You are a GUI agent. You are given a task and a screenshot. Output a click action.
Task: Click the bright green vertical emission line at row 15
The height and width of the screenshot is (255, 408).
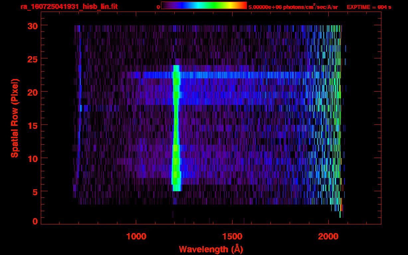(175, 125)
